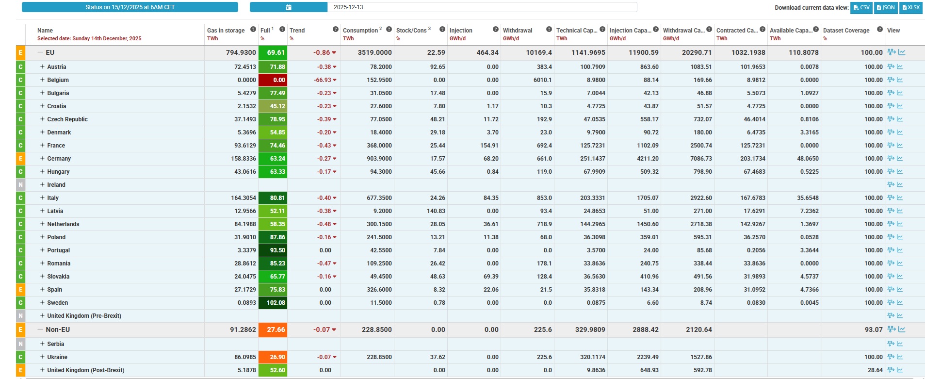Show the help tooltip for Dataset Coverage
925x379 pixels.
(879, 29)
